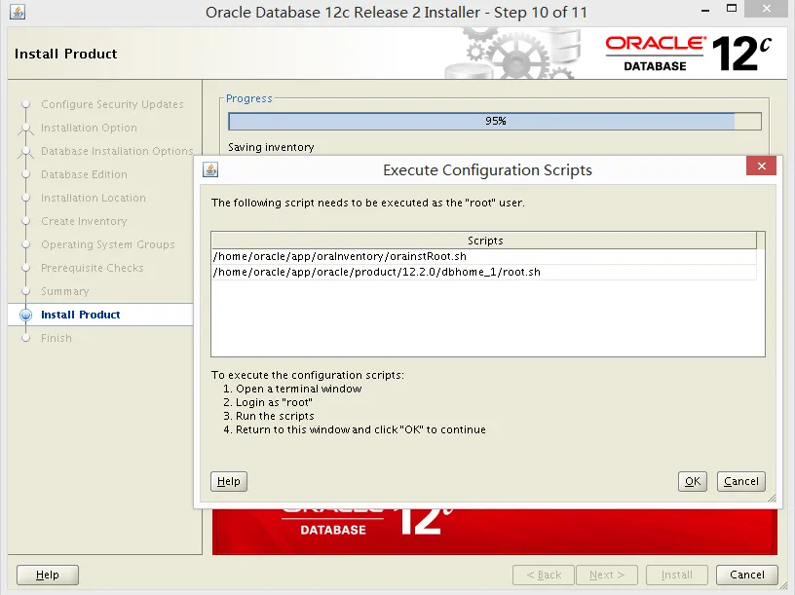This screenshot has height=595, width=795.
Task: Select Summary step in sidebar
Action: 65,291
